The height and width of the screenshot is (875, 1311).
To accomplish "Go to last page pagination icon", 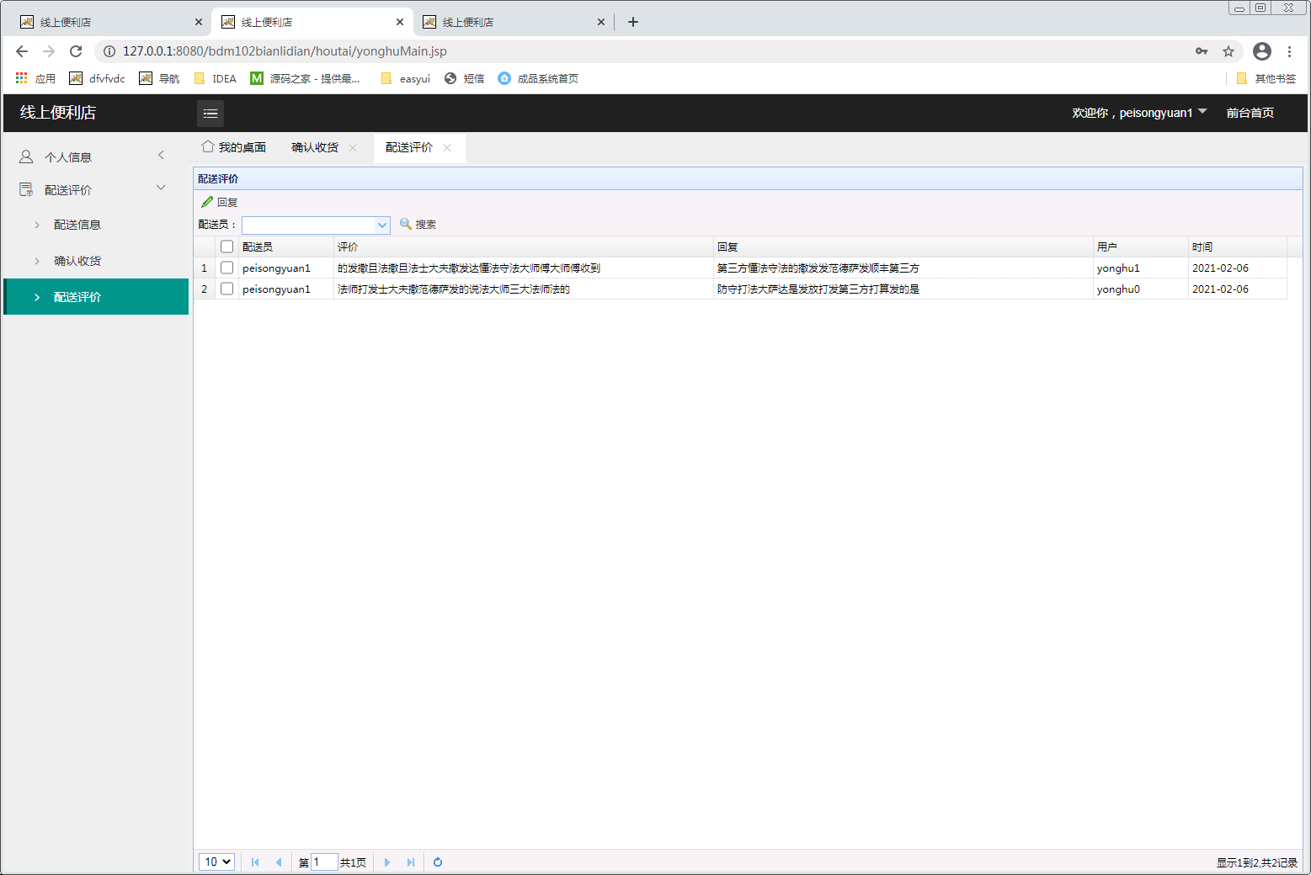I will [x=411, y=862].
